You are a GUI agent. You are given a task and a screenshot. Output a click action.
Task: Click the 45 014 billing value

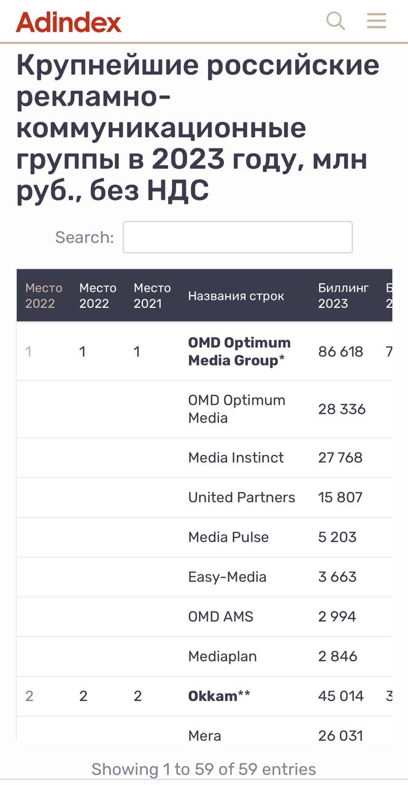(x=341, y=696)
